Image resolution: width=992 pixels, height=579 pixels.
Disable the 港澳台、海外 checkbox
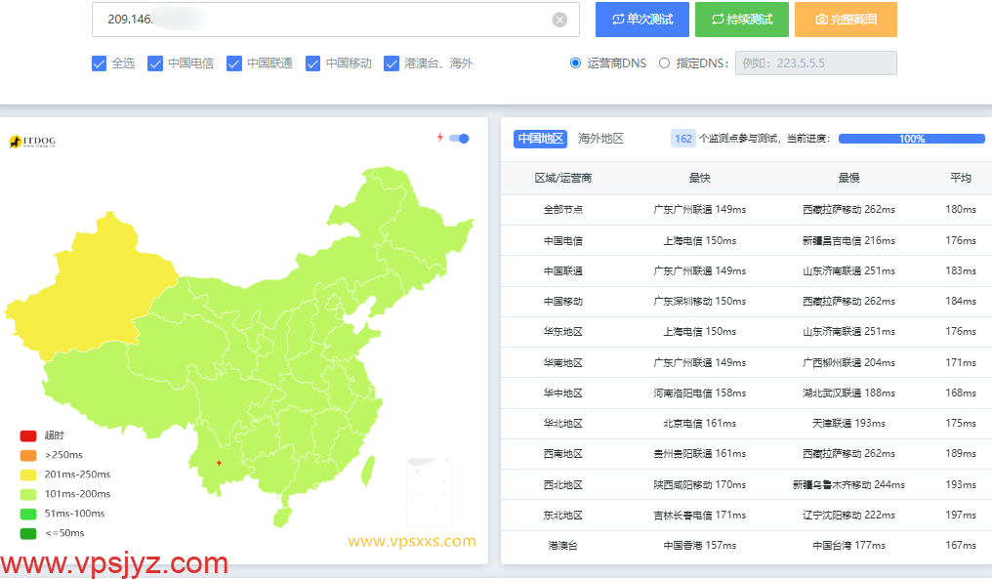pyautogui.click(x=392, y=63)
